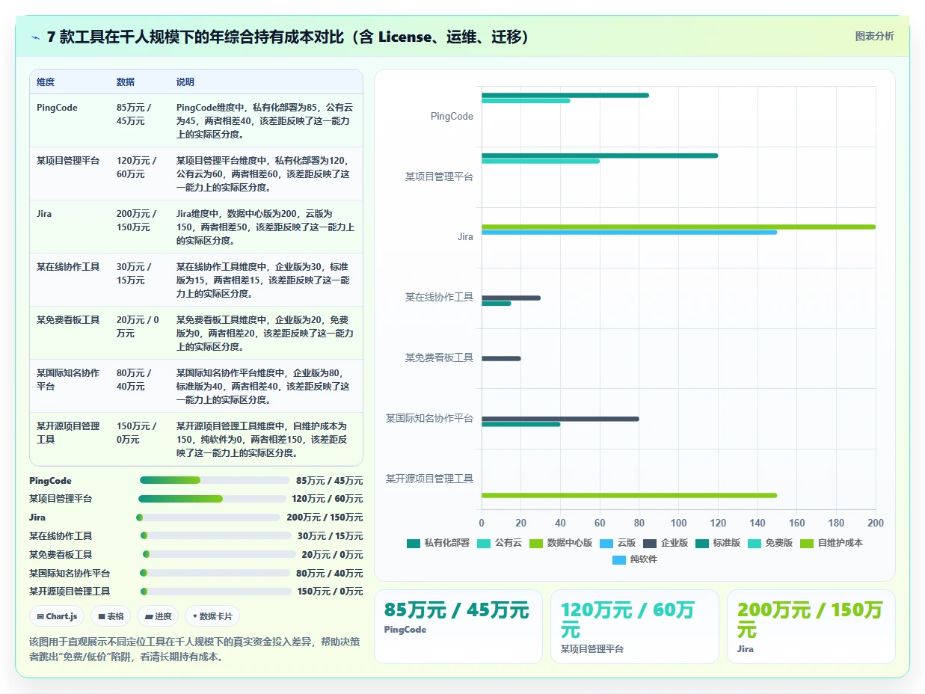
Task: Click the 图表分析 label in the header
Action: (874, 36)
